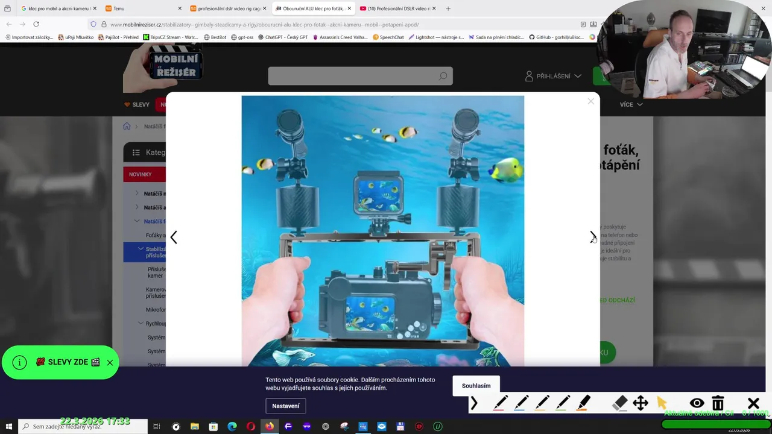The height and width of the screenshot is (434, 772).
Task: Toggle annotation visibility eye icon
Action: coord(697,403)
